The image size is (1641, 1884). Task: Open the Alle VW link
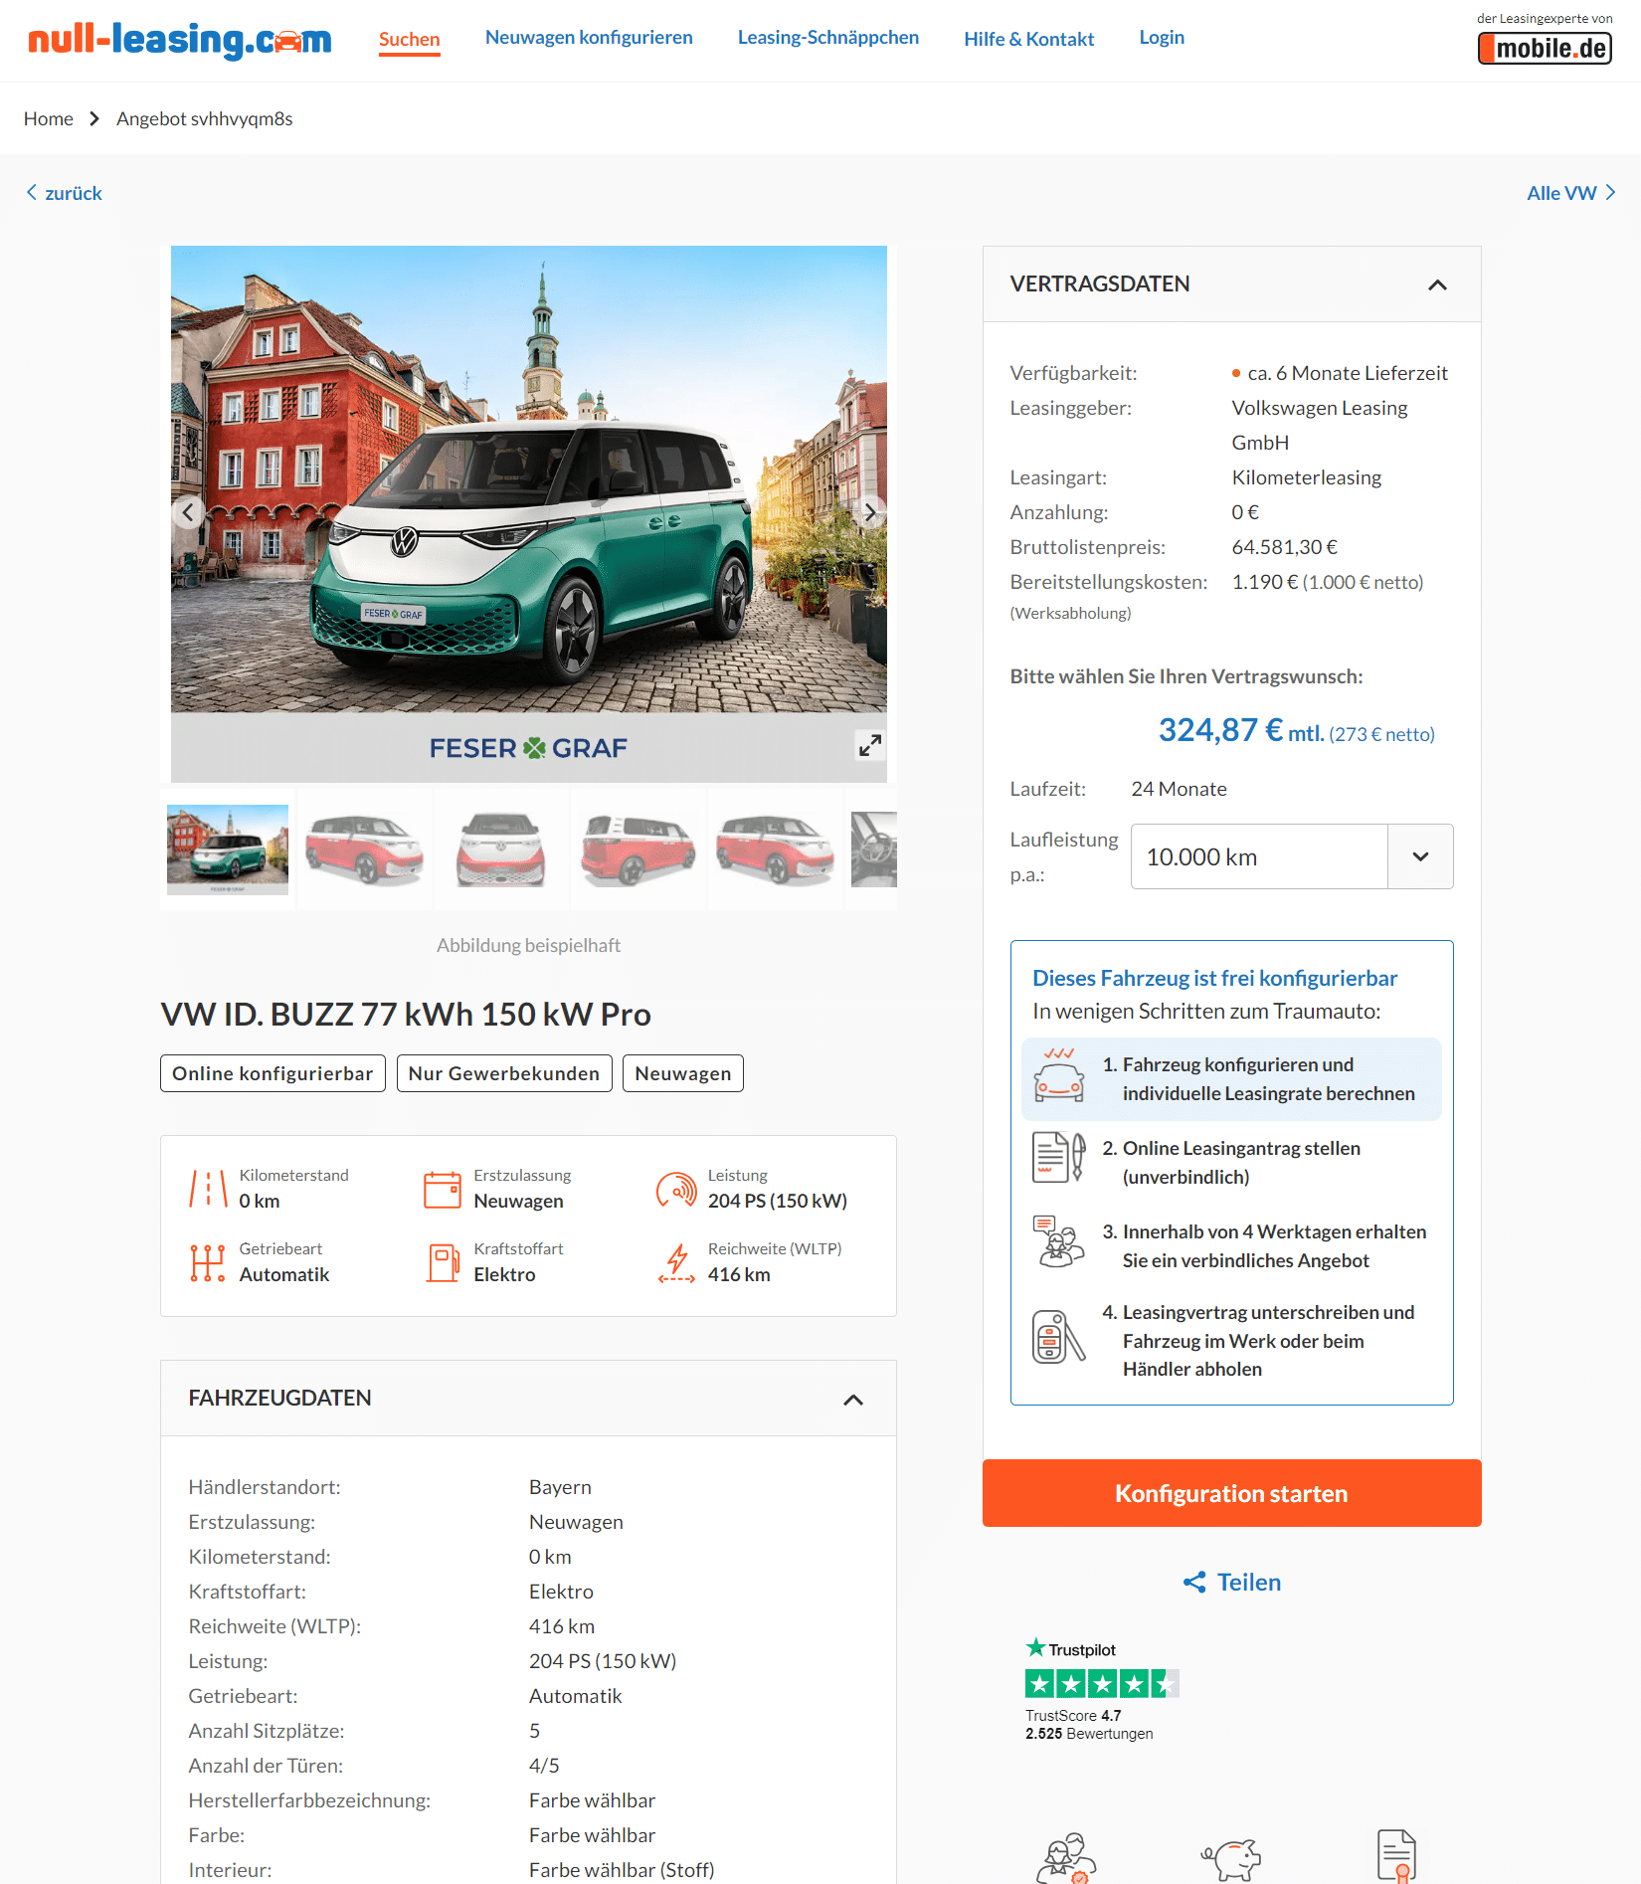click(x=1571, y=193)
